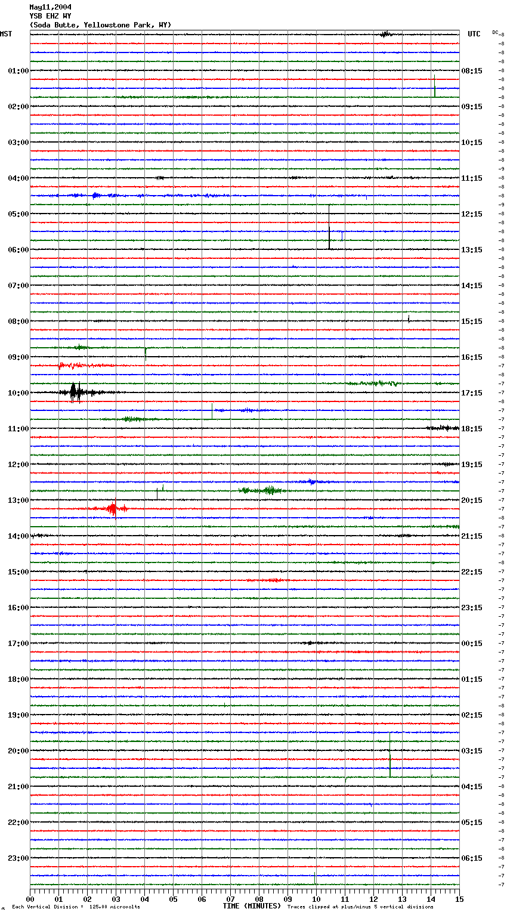The width and height of the screenshot is (507, 915).
Task: Click the 02:15 UTC time label
Action: 472,715
